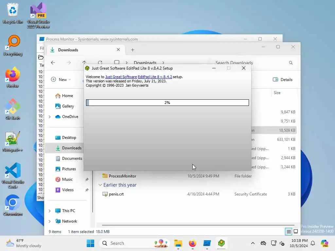Open Copilot Preview from the taskbar corner
Image resolution: width=335 pixels, height=251 pixels.
point(325,243)
